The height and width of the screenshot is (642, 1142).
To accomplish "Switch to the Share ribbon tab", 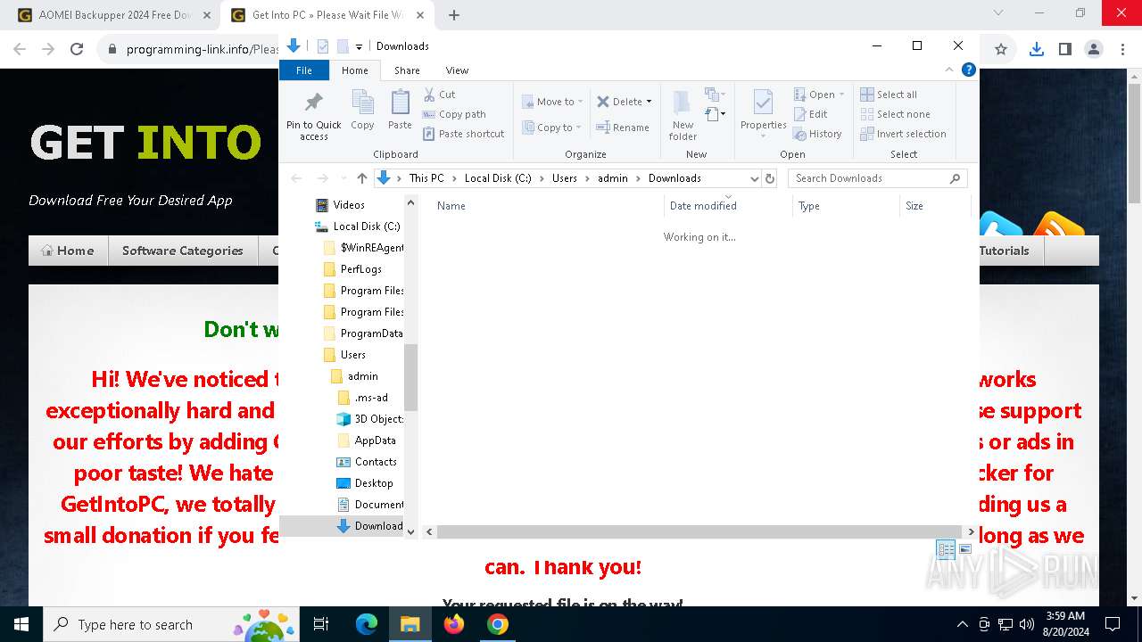I will coord(407,70).
